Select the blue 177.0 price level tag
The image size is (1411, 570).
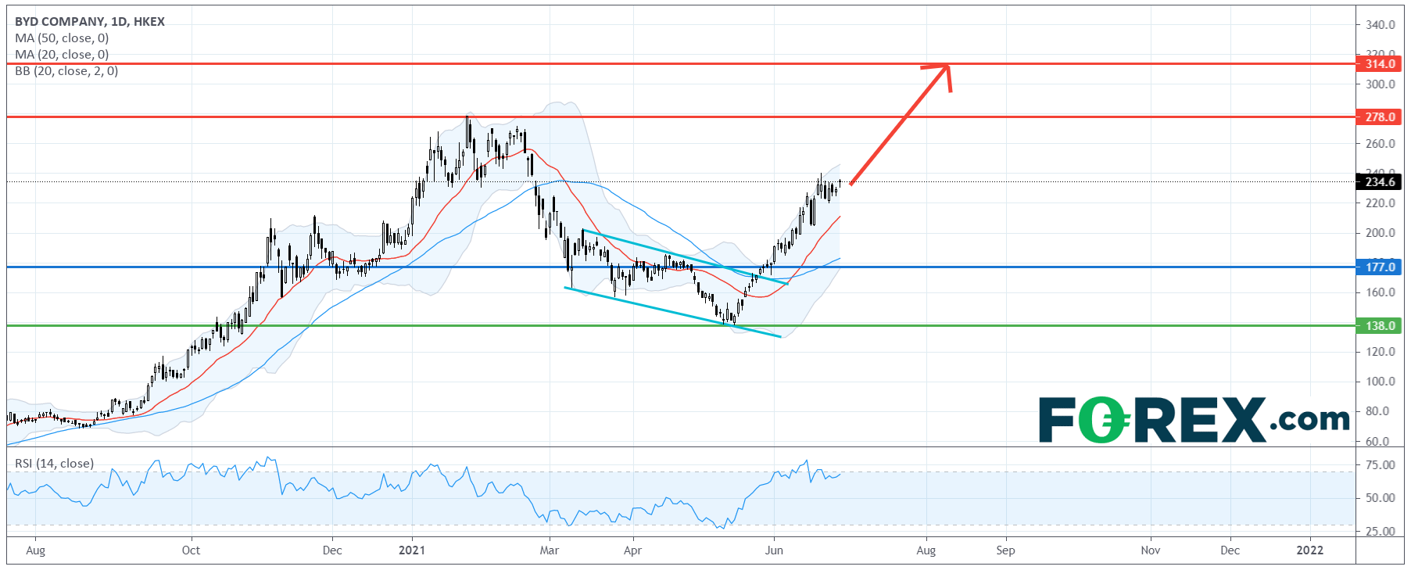1379,267
